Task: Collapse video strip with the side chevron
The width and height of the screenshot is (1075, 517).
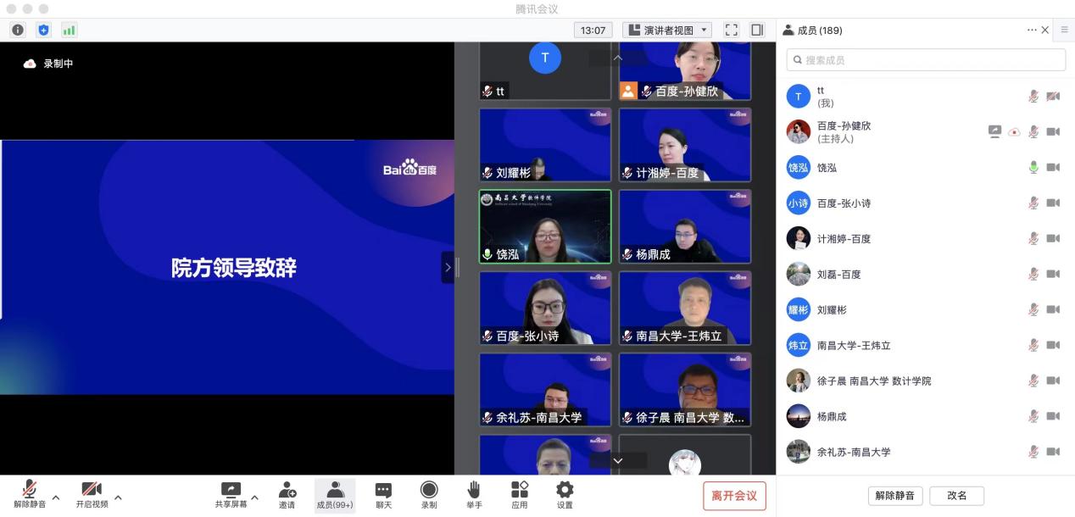Action: click(x=448, y=267)
